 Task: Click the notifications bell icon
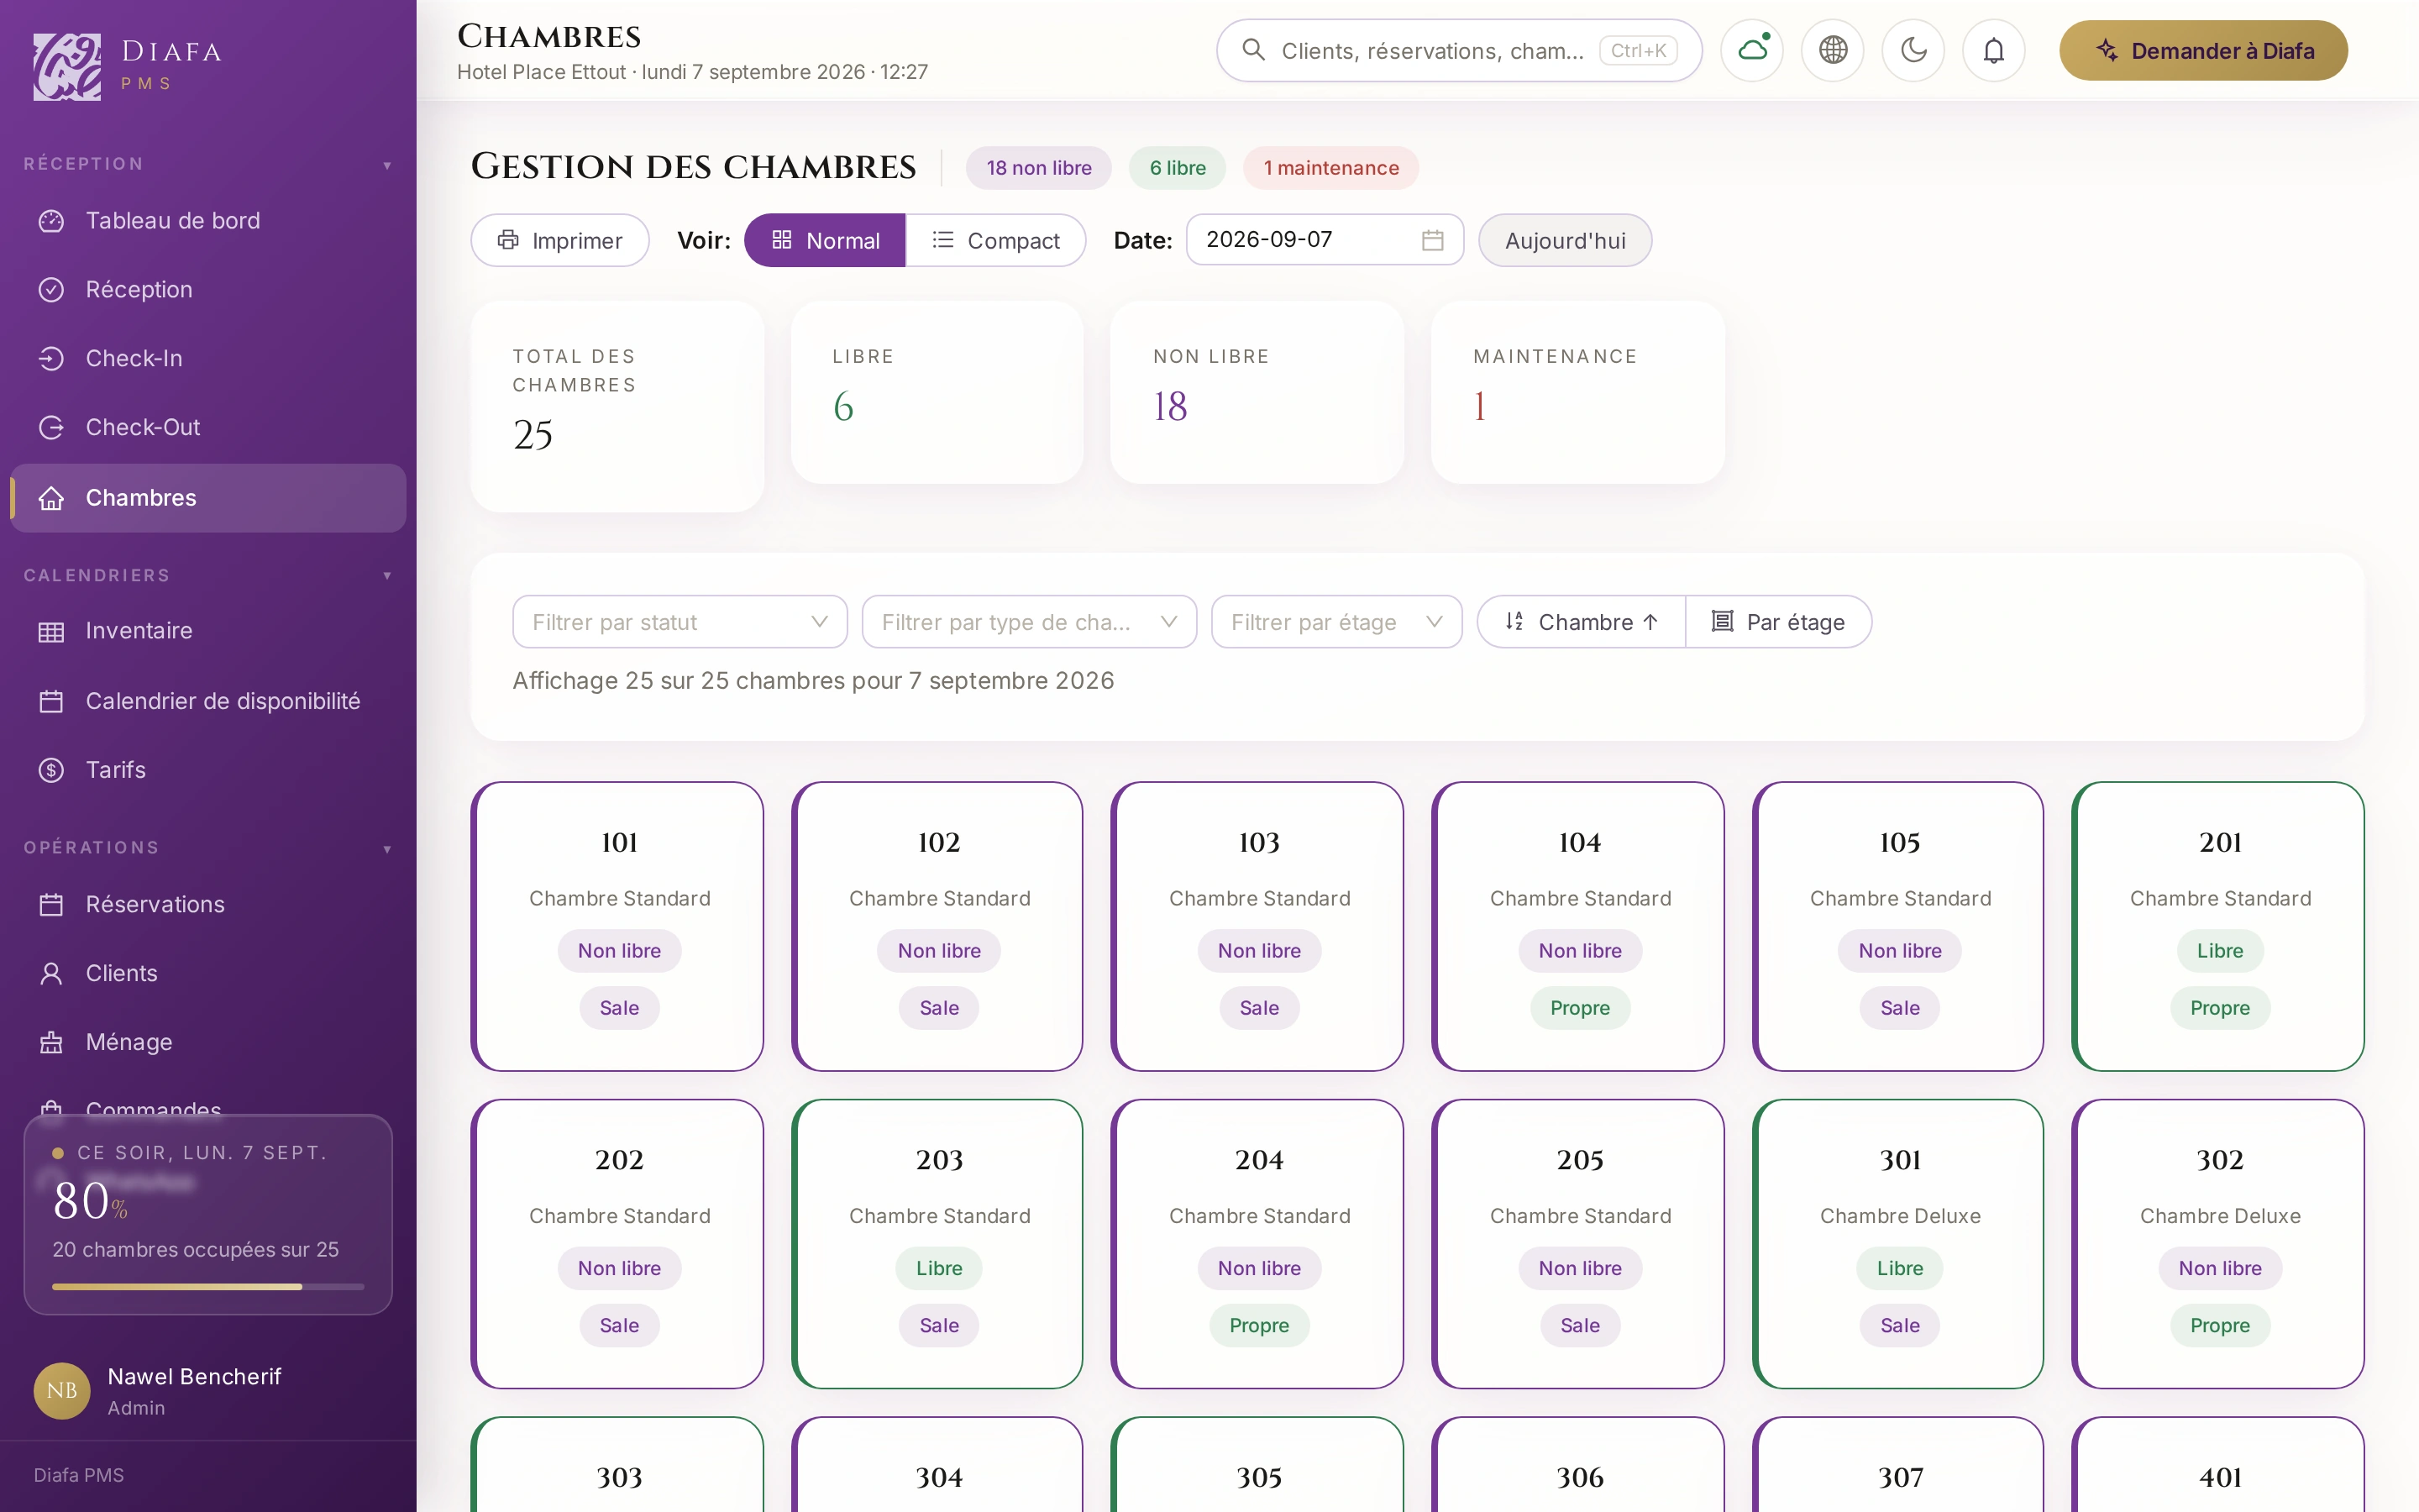pyautogui.click(x=1993, y=50)
